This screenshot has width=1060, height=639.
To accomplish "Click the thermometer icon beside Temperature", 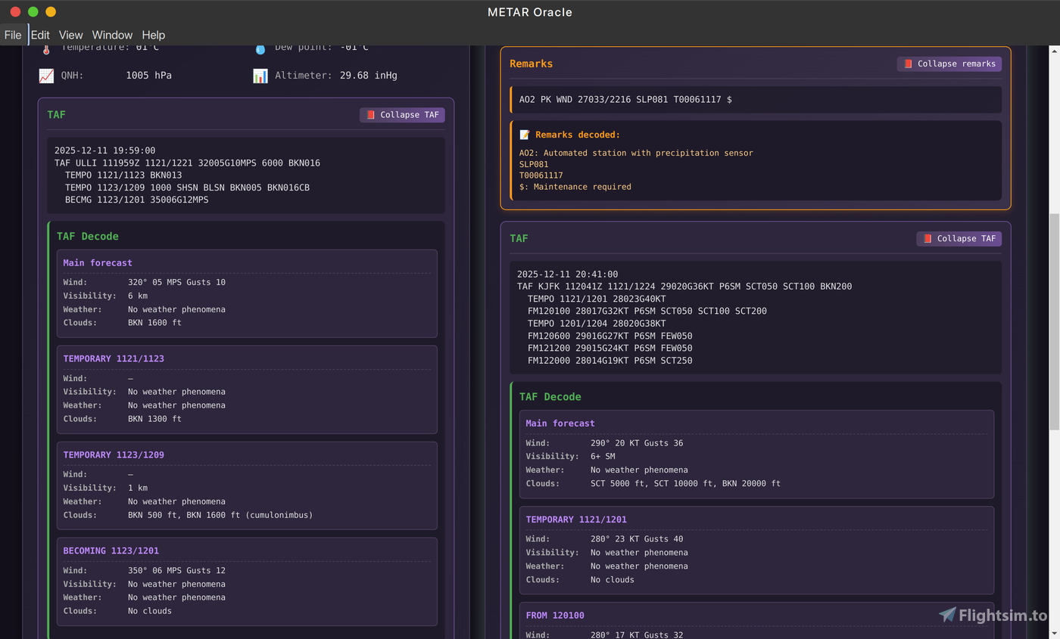I will [x=45, y=49].
